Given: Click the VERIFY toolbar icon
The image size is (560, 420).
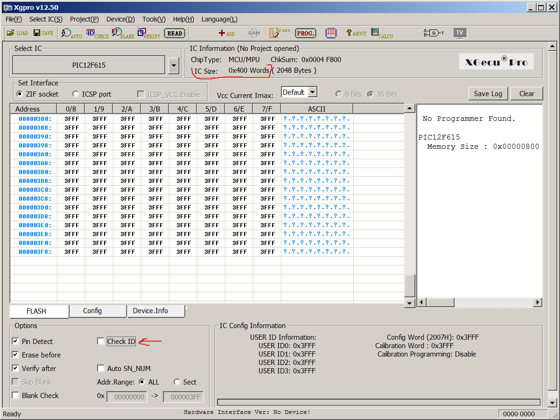Looking at the screenshot, I should coord(149,33).
